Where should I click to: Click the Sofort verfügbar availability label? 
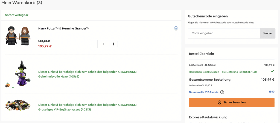point(17,15)
